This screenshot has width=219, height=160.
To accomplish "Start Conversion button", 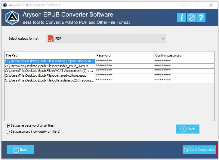I will tap(199, 150).
